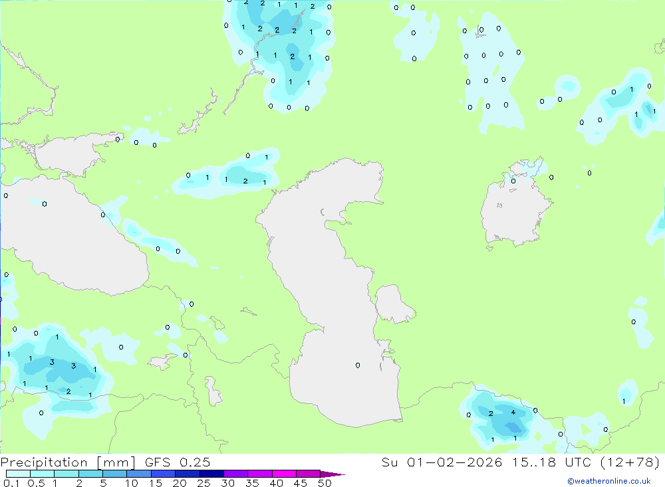
Task: Click the lightest 0.1–0.5 mm legend swatch
Action: pyautogui.click(x=18, y=474)
